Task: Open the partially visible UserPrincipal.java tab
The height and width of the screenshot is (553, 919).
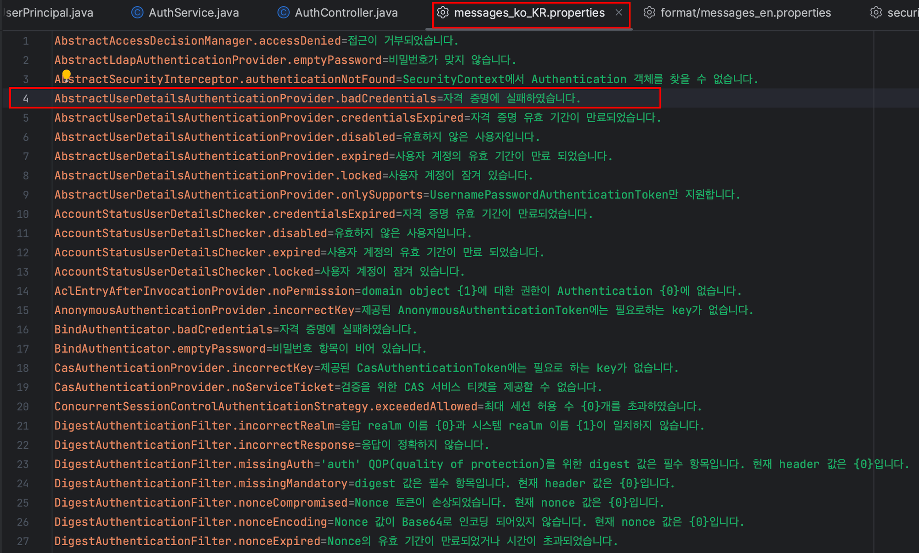Action: coord(50,13)
